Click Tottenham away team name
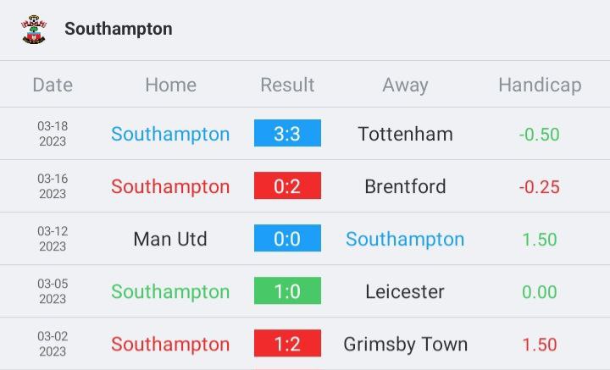 coord(405,134)
